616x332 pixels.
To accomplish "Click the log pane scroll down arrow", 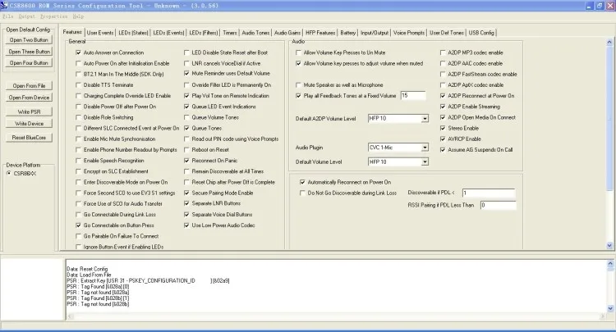I will (x=610, y=308).
